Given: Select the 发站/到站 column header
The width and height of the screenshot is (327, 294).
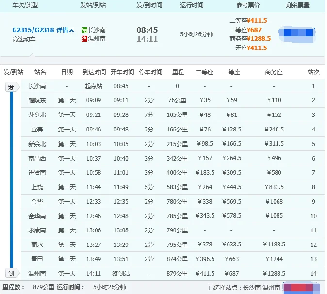Looking at the screenshot, I should point(93,5).
